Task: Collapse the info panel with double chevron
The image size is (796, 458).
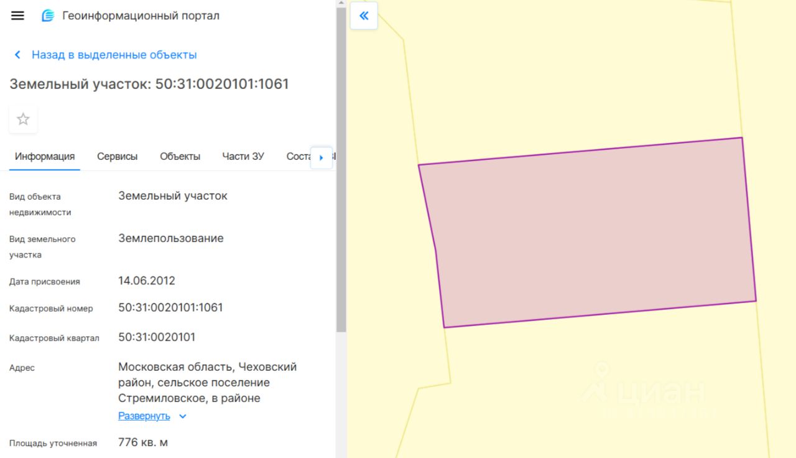Action: tap(364, 16)
